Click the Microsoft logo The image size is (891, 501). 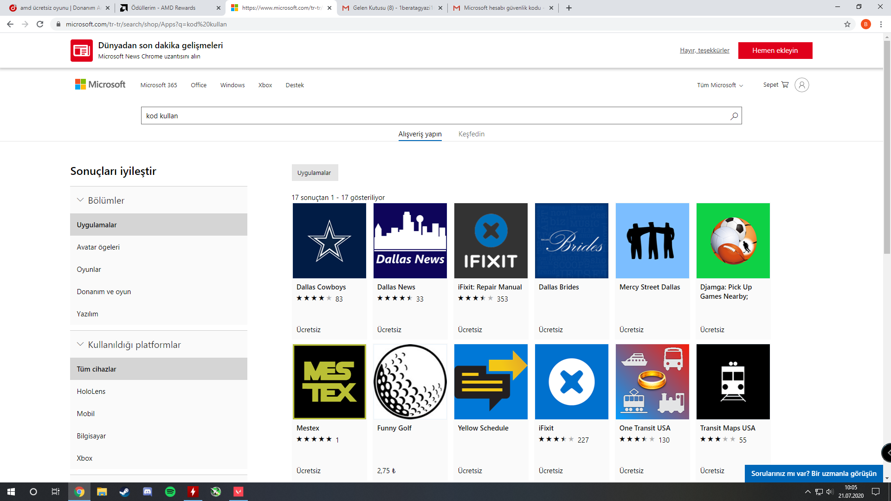click(x=100, y=84)
